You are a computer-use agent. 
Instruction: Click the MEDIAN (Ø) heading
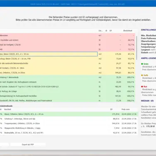click(x=147, y=101)
